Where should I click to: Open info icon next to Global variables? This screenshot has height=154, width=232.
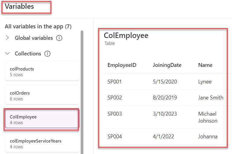59,38
